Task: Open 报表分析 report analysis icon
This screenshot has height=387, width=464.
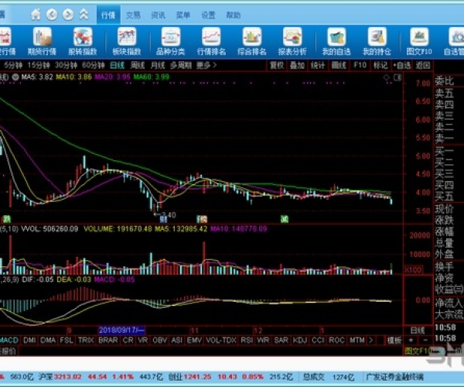Action: coord(292,40)
